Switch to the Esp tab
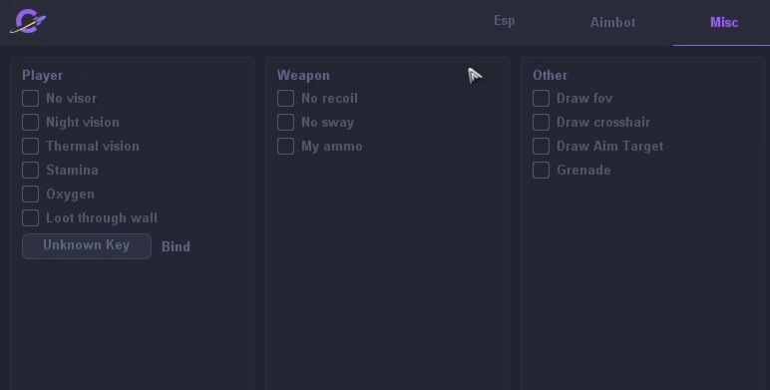Image resolution: width=770 pixels, height=390 pixels. pos(505,21)
